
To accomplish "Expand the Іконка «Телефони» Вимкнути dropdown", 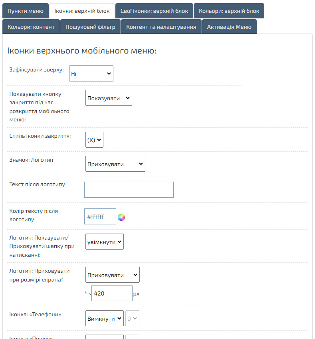I will coord(105,318).
